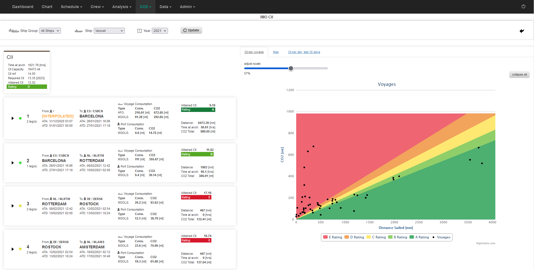Screen dimensions: 534x270
Task: Click the Update button
Action: pyautogui.click(x=191, y=30)
